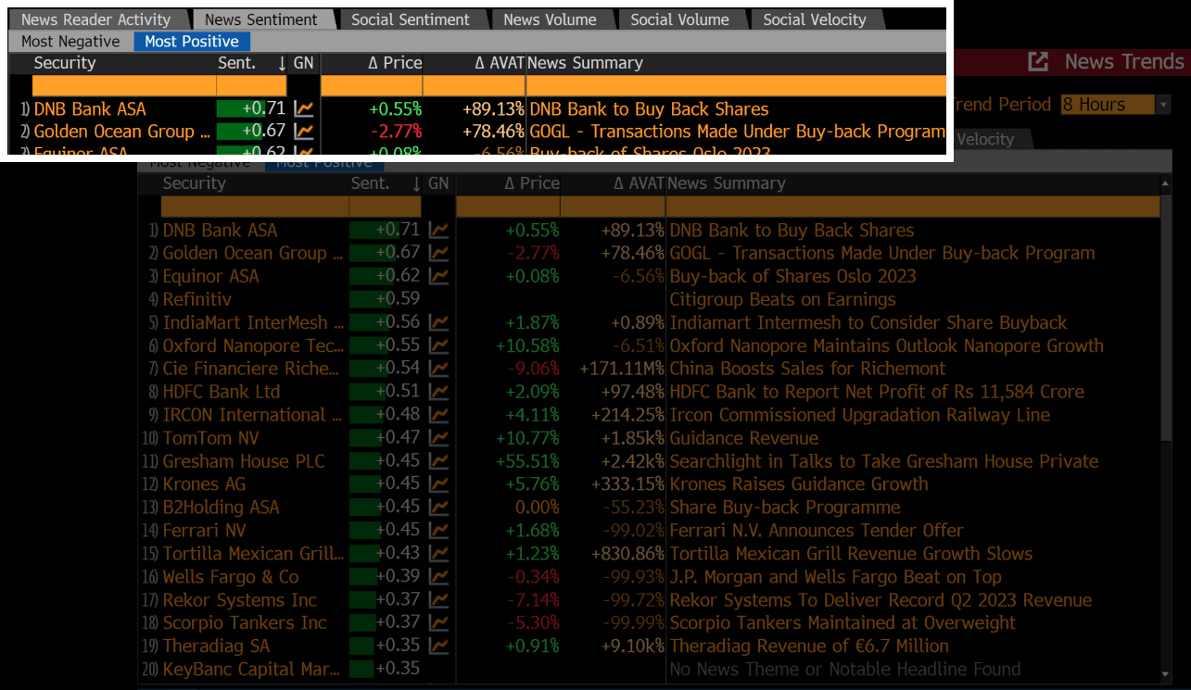1191x690 pixels.
Task: Select the GN chart icon for Ferrari NV
Action: 438,531
